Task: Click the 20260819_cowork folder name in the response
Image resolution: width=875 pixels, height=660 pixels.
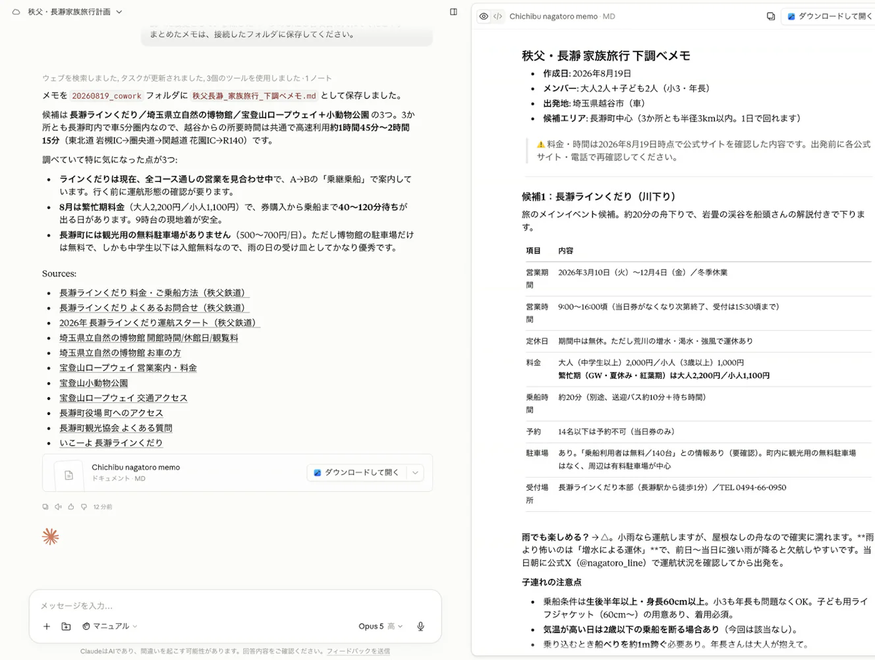Action: pyautogui.click(x=107, y=96)
